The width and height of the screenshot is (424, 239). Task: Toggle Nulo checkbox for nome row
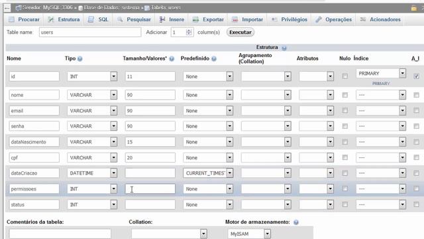tap(344, 95)
